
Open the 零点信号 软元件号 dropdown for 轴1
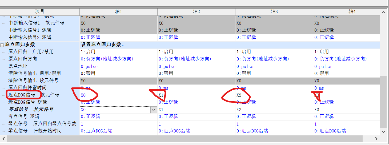(x=154, y=110)
